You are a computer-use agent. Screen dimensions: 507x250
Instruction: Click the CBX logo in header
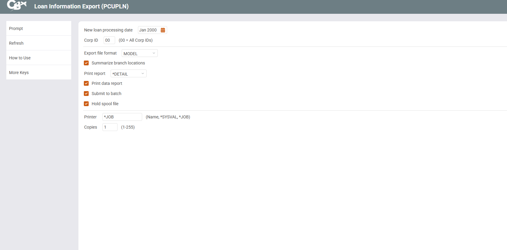pyautogui.click(x=17, y=5)
